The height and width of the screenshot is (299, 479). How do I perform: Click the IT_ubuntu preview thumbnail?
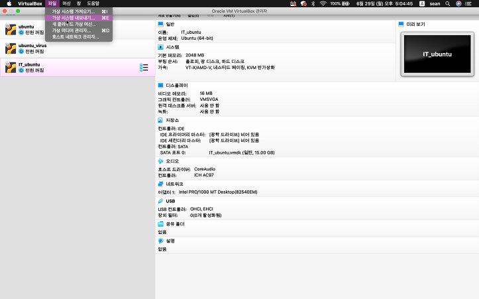tap(437, 54)
